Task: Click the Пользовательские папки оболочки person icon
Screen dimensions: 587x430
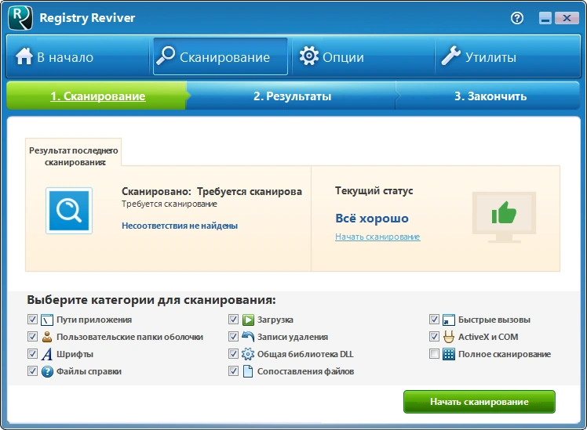Action: tap(47, 337)
